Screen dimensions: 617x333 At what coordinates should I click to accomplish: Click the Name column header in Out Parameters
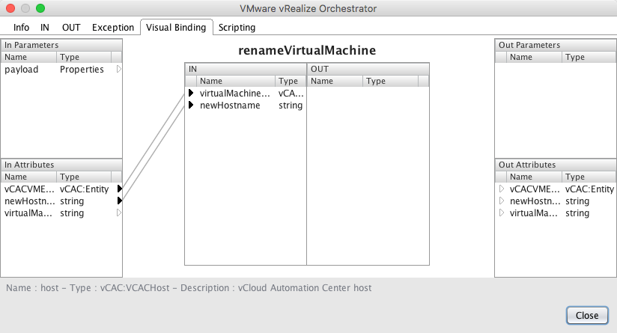pos(535,57)
